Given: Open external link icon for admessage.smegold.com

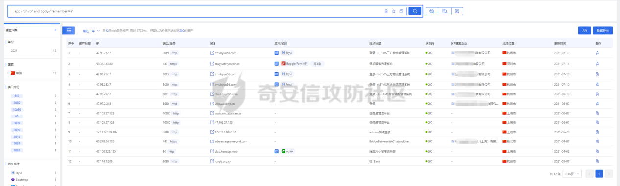Looking at the screenshot, I should click(x=212, y=141).
